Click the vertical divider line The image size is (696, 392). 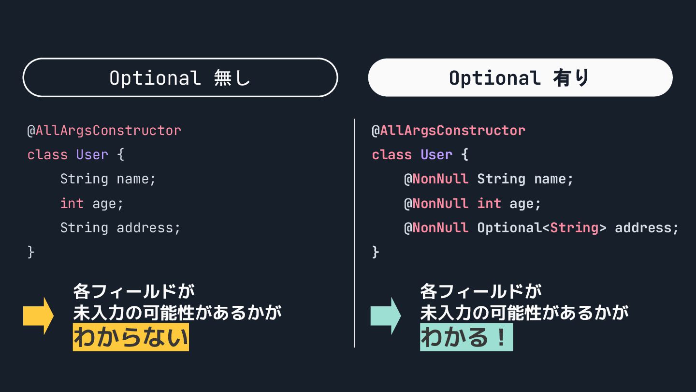click(x=354, y=233)
